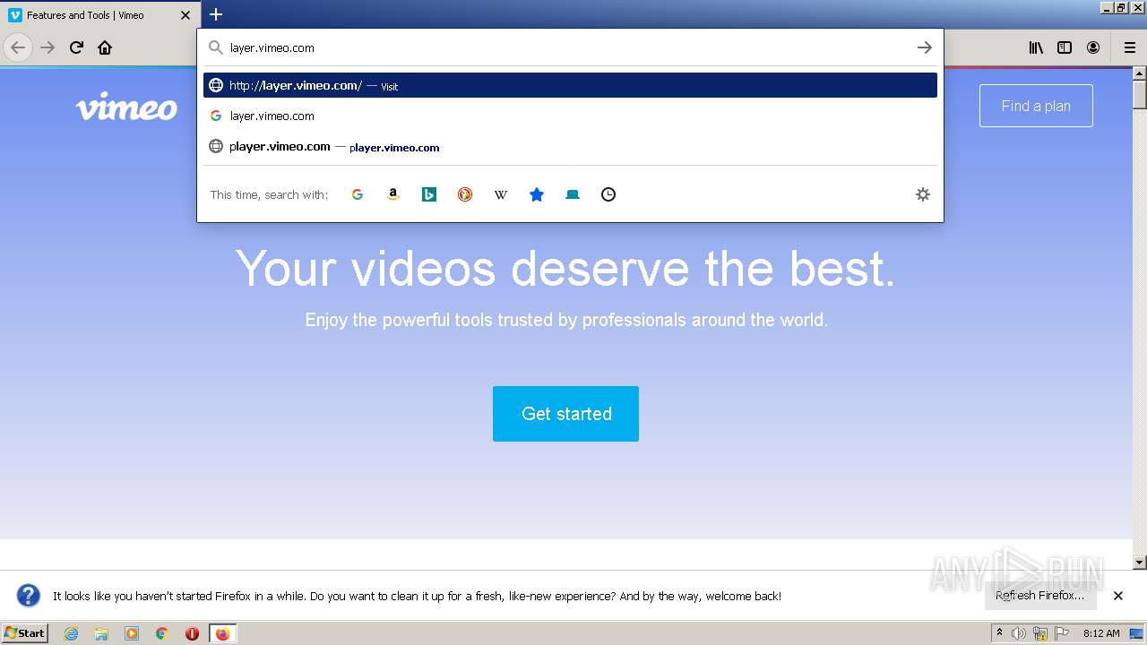The width and height of the screenshot is (1147, 645).
Task: Open the Library toolbar icon
Action: (x=1036, y=47)
